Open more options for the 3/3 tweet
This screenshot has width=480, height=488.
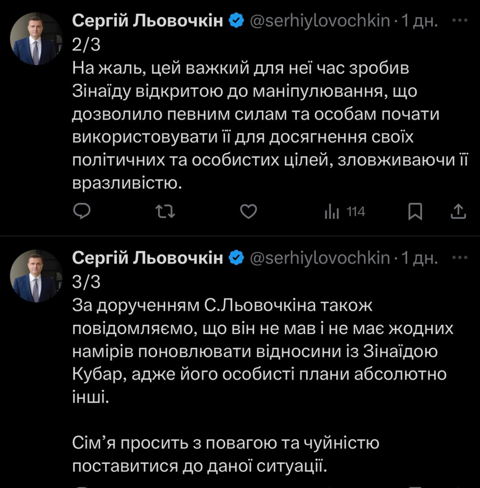tap(460, 258)
